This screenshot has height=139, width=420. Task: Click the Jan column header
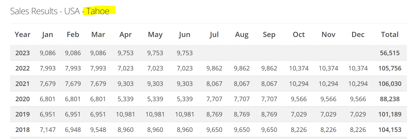pos(48,35)
